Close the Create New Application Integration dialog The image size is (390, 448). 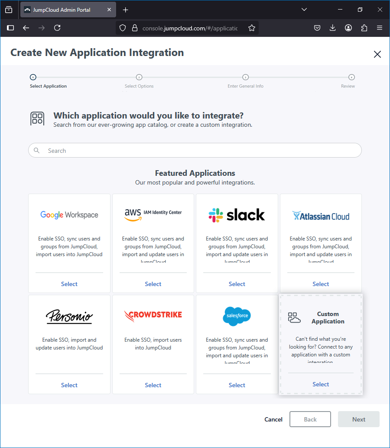coord(377,54)
